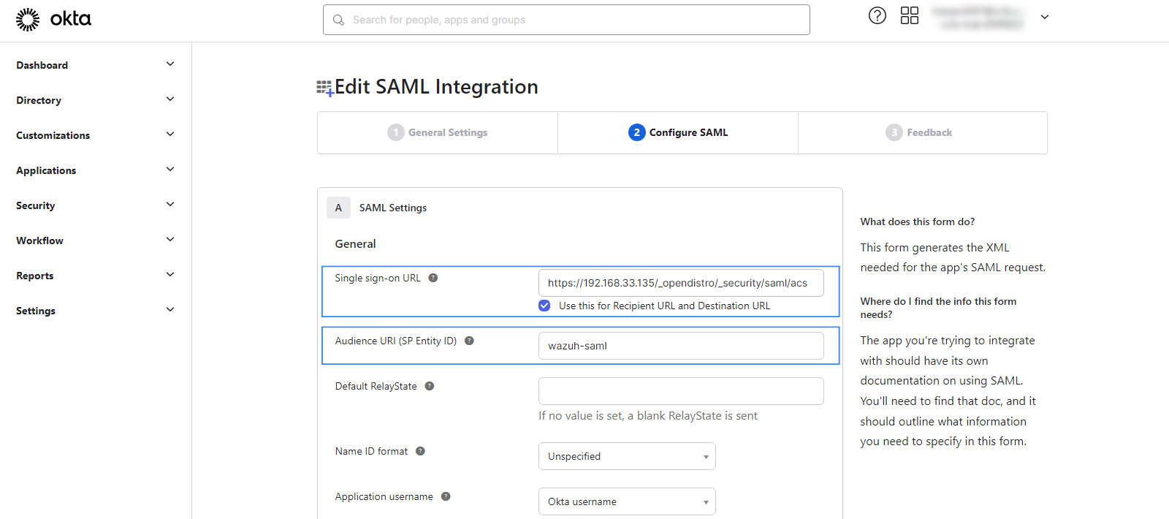
Task: Click help icon beside Default RelayState
Action: point(430,386)
